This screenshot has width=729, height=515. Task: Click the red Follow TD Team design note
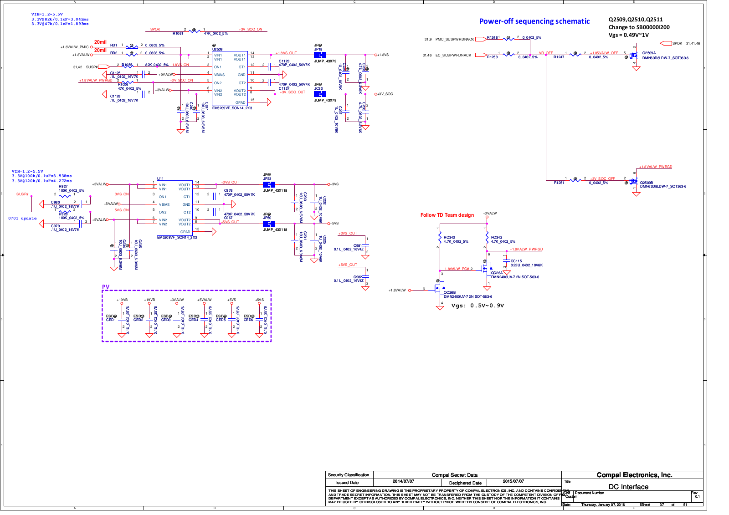(447, 215)
